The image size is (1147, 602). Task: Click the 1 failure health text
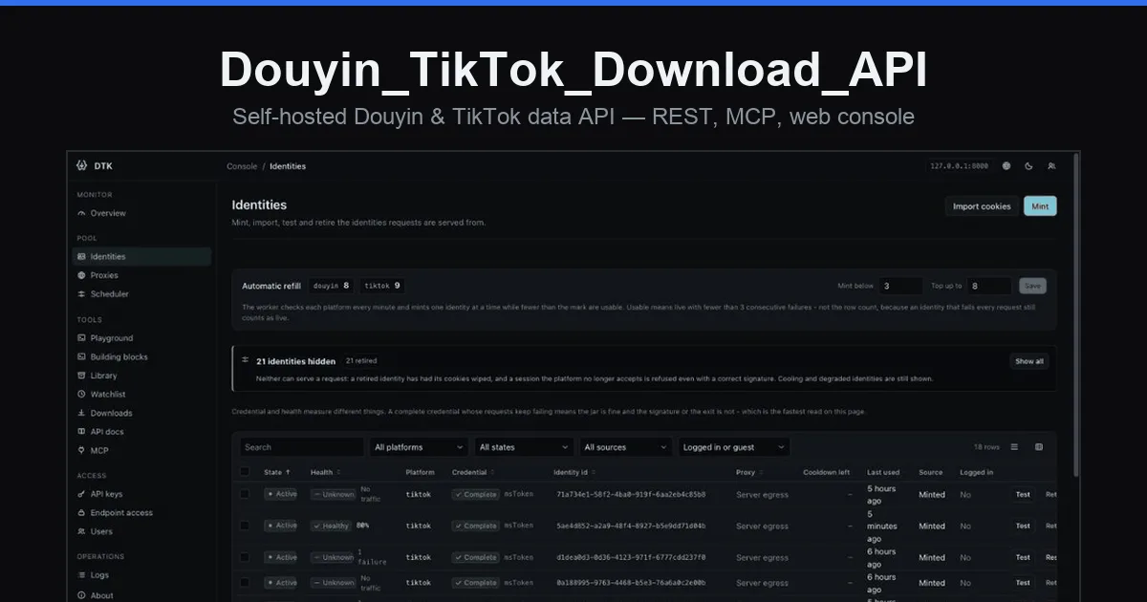(371, 557)
